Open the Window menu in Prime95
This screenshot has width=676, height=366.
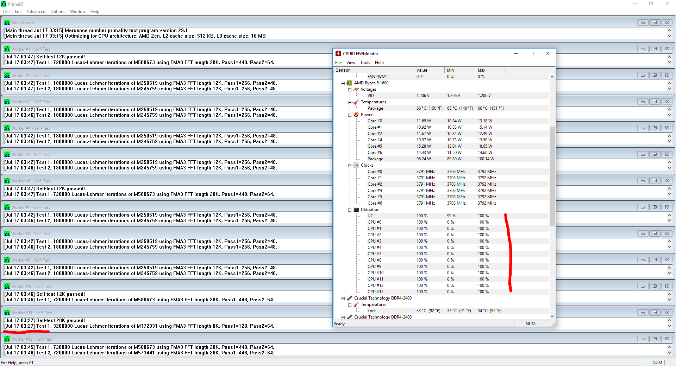point(78,12)
